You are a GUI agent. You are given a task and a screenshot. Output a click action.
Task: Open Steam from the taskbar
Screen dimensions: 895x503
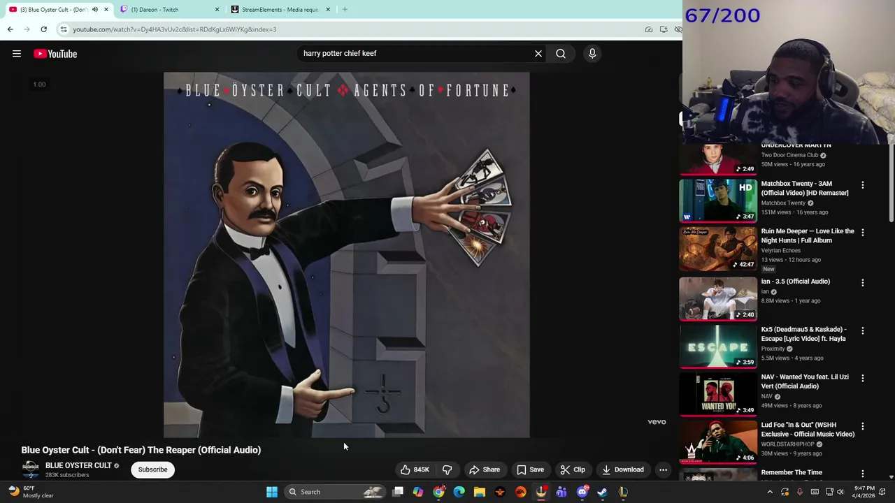[603, 492]
